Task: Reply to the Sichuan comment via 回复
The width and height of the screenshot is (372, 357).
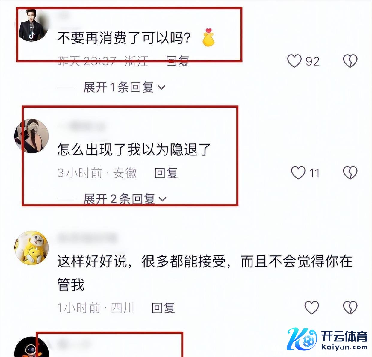Action: click(163, 308)
